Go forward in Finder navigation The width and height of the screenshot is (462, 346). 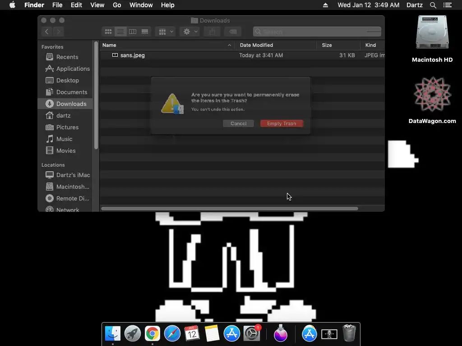tap(59, 32)
